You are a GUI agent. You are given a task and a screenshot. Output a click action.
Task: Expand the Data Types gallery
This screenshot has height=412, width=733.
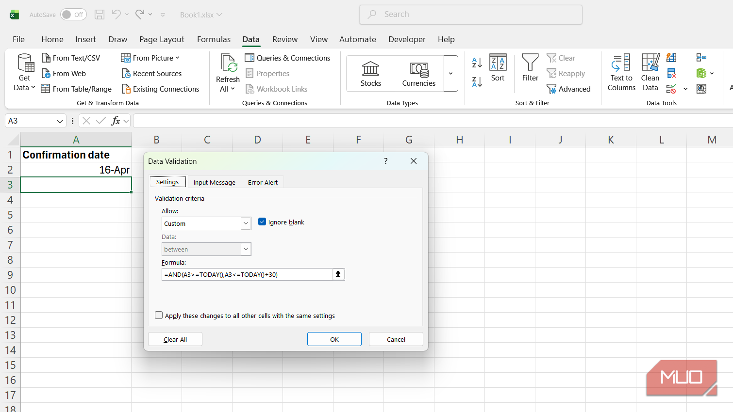point(450,73)
